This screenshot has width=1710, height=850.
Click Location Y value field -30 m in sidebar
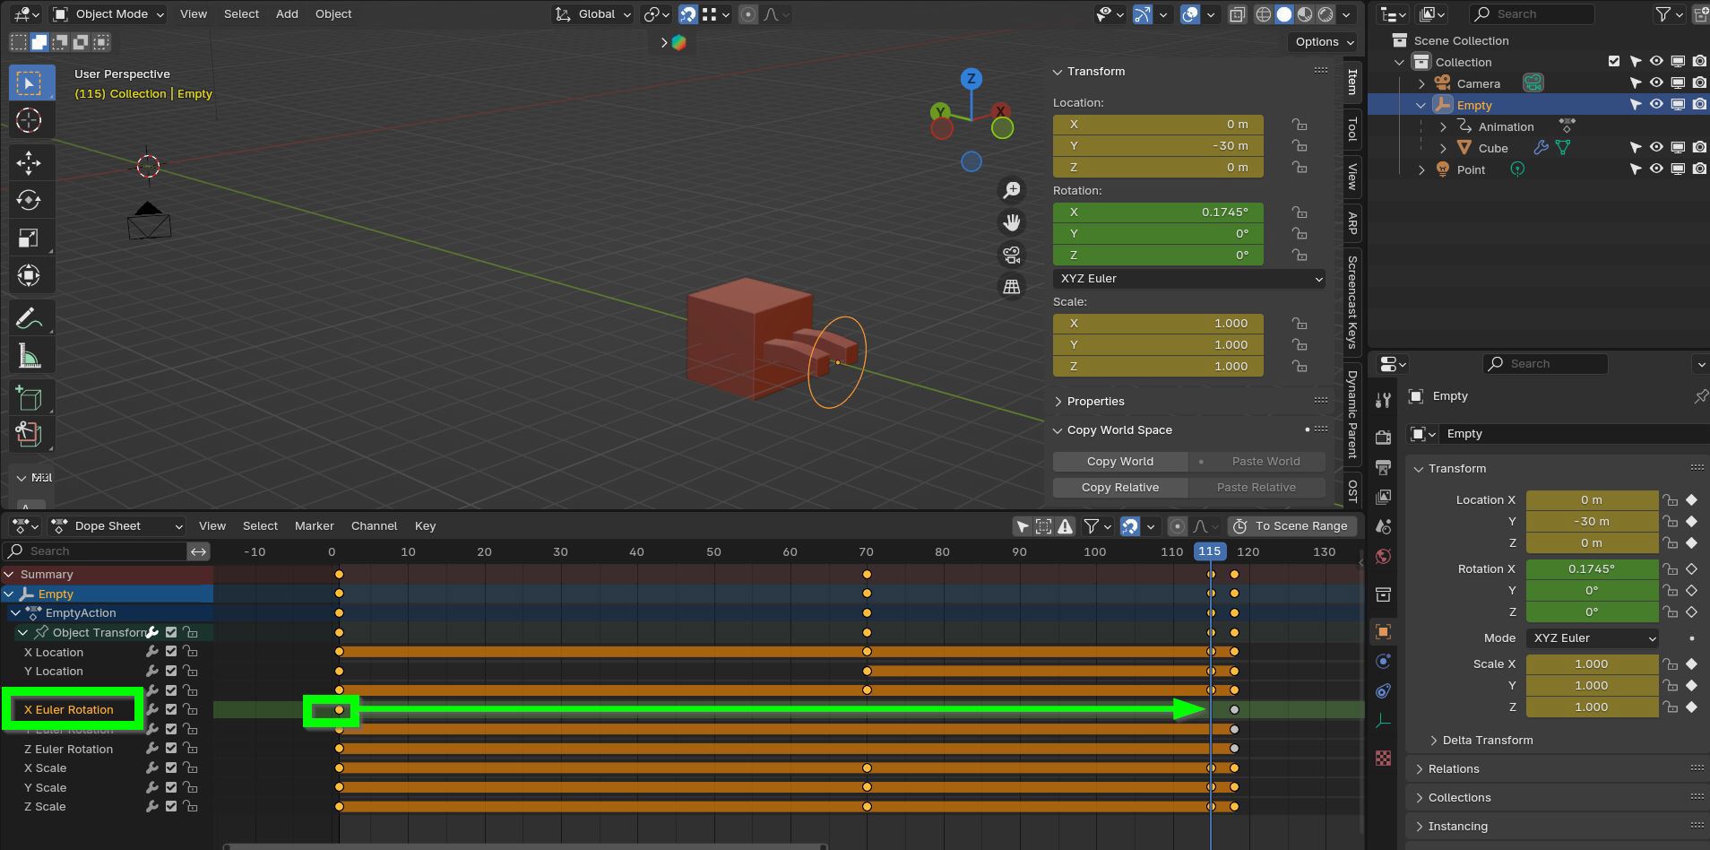(1158, 146)
